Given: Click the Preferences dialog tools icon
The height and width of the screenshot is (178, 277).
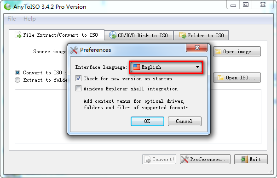Looking at the screenshot, I should tap(74, 50).
